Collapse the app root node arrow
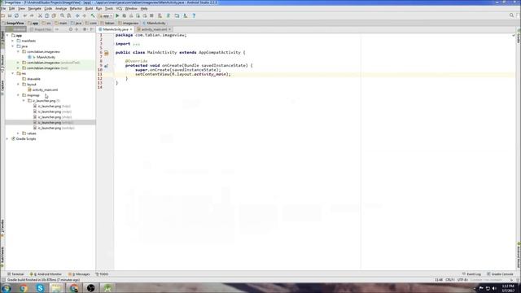The image size is (521, 293). 7,35
